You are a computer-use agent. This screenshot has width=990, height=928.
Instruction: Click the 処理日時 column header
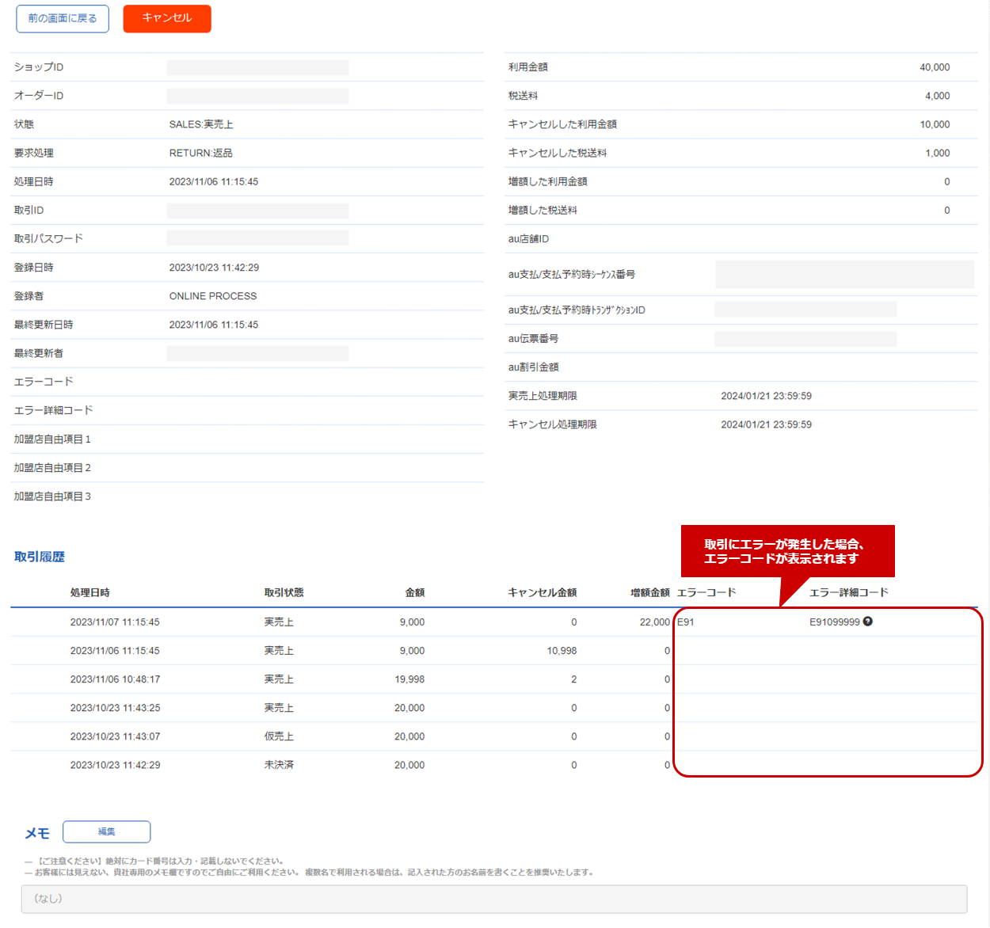pyautogui.click(x=89, y=593)
